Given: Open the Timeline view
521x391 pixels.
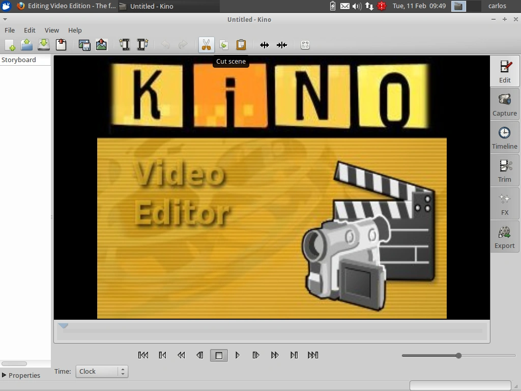Looking at the screenshot, I should [504, 137].
